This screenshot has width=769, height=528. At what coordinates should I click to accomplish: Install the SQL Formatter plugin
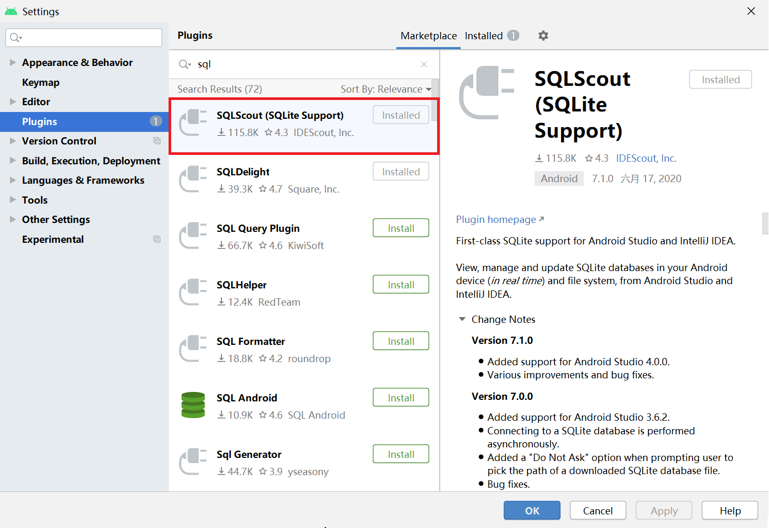tap(401, 341)
